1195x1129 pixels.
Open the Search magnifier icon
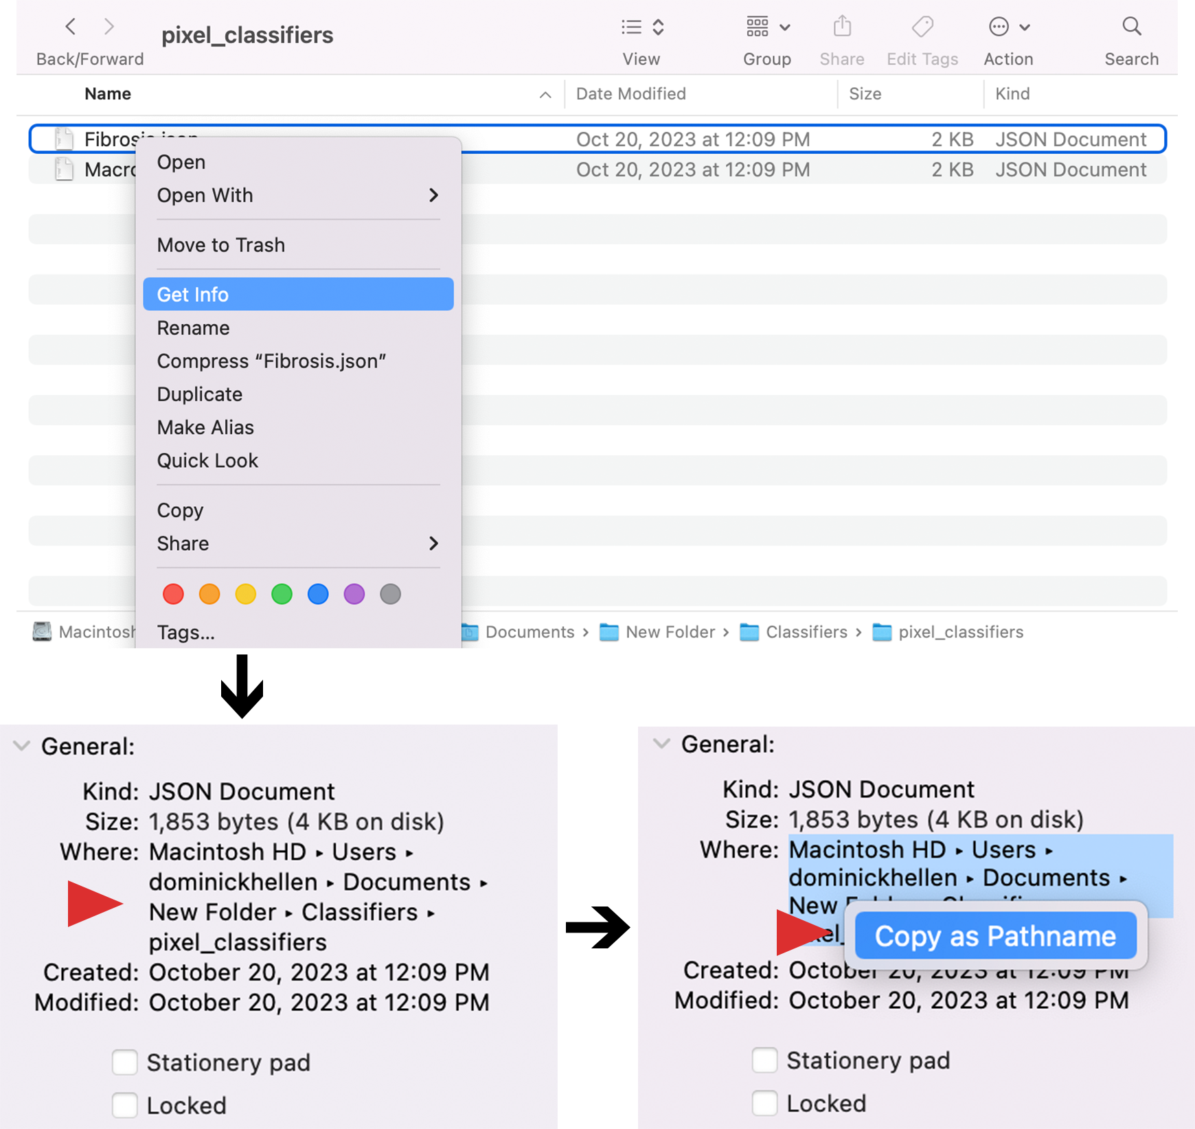click(1131, 27)
